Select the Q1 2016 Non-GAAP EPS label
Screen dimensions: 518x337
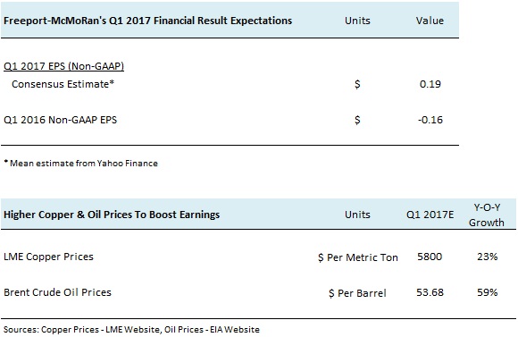click(60, 120)
